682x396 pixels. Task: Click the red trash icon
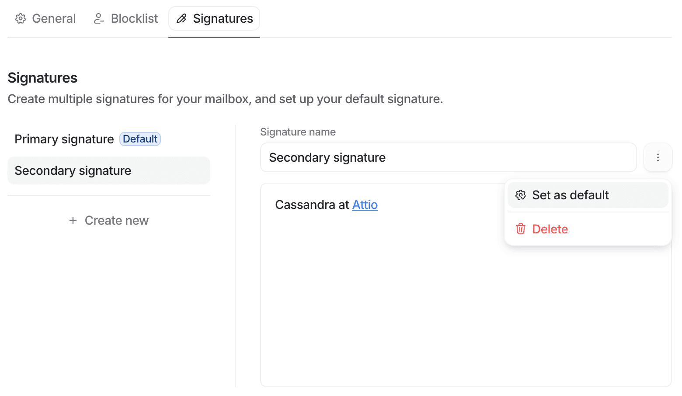point(521,229)
